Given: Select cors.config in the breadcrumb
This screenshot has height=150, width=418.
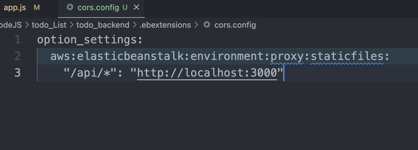Looking at the screenshot, I should click(x=235, y=25).
